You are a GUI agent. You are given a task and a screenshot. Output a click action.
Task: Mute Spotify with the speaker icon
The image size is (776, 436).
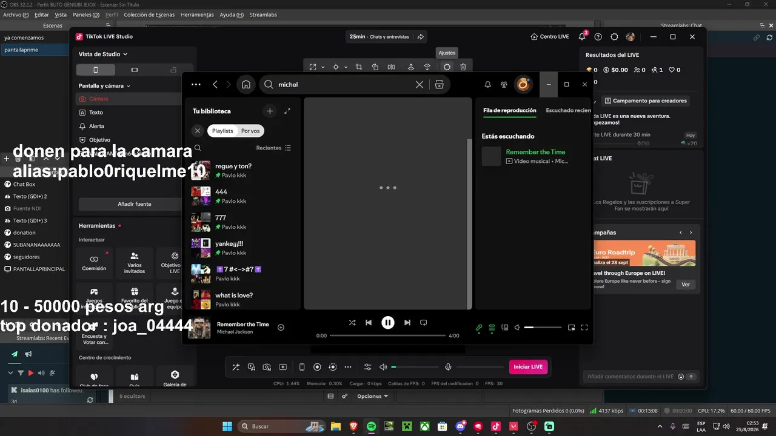pyautogui.click(x=518, y=328)
